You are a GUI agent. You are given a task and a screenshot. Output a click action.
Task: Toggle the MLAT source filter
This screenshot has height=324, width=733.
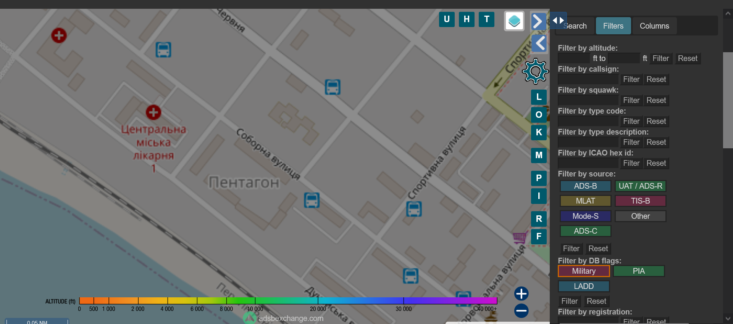pyautogui.click(x=585, y=201)
